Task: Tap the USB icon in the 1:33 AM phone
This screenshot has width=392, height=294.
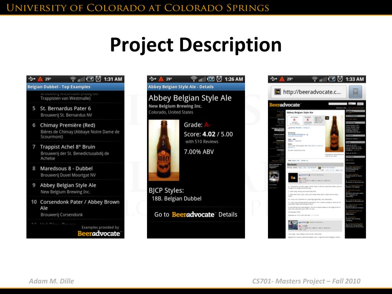Action: [273, 79]
